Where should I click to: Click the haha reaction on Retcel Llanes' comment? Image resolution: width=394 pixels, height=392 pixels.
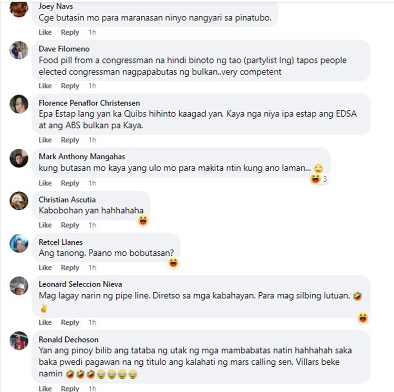coord(174,263)
